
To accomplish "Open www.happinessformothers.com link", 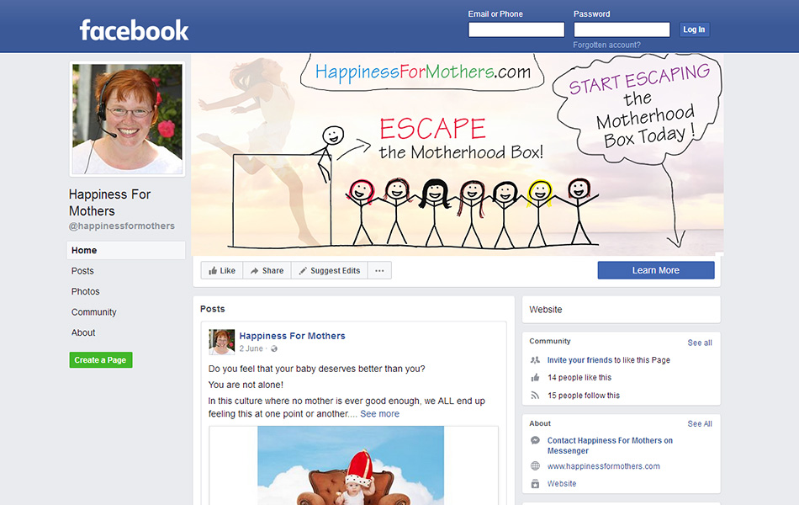I will (x=603, y=466).
